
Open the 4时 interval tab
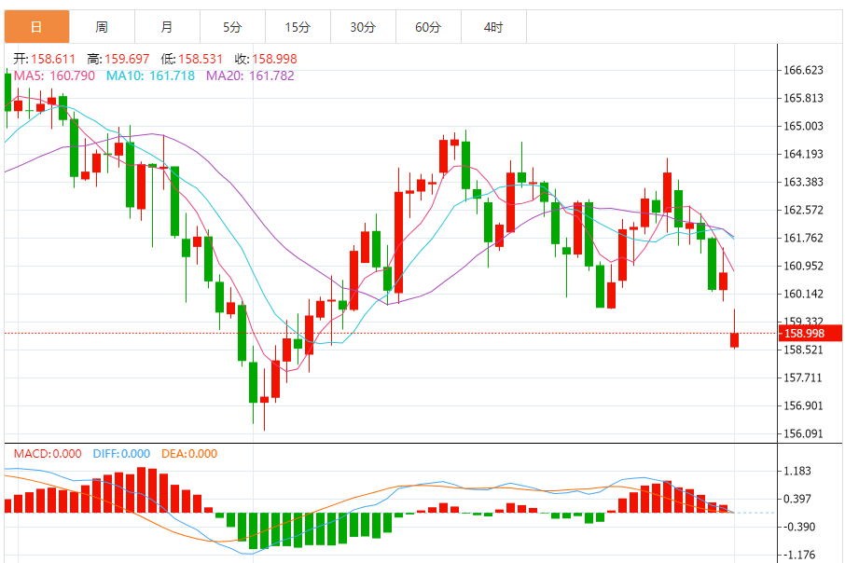[493, 26]
